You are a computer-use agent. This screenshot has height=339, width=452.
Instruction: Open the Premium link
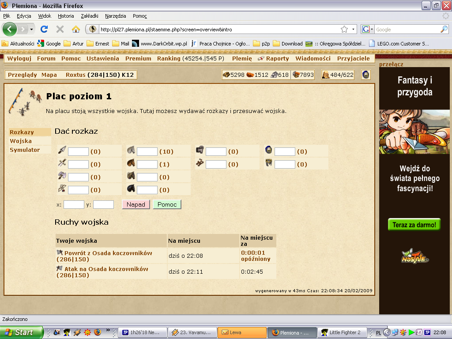tap(138, 59)
